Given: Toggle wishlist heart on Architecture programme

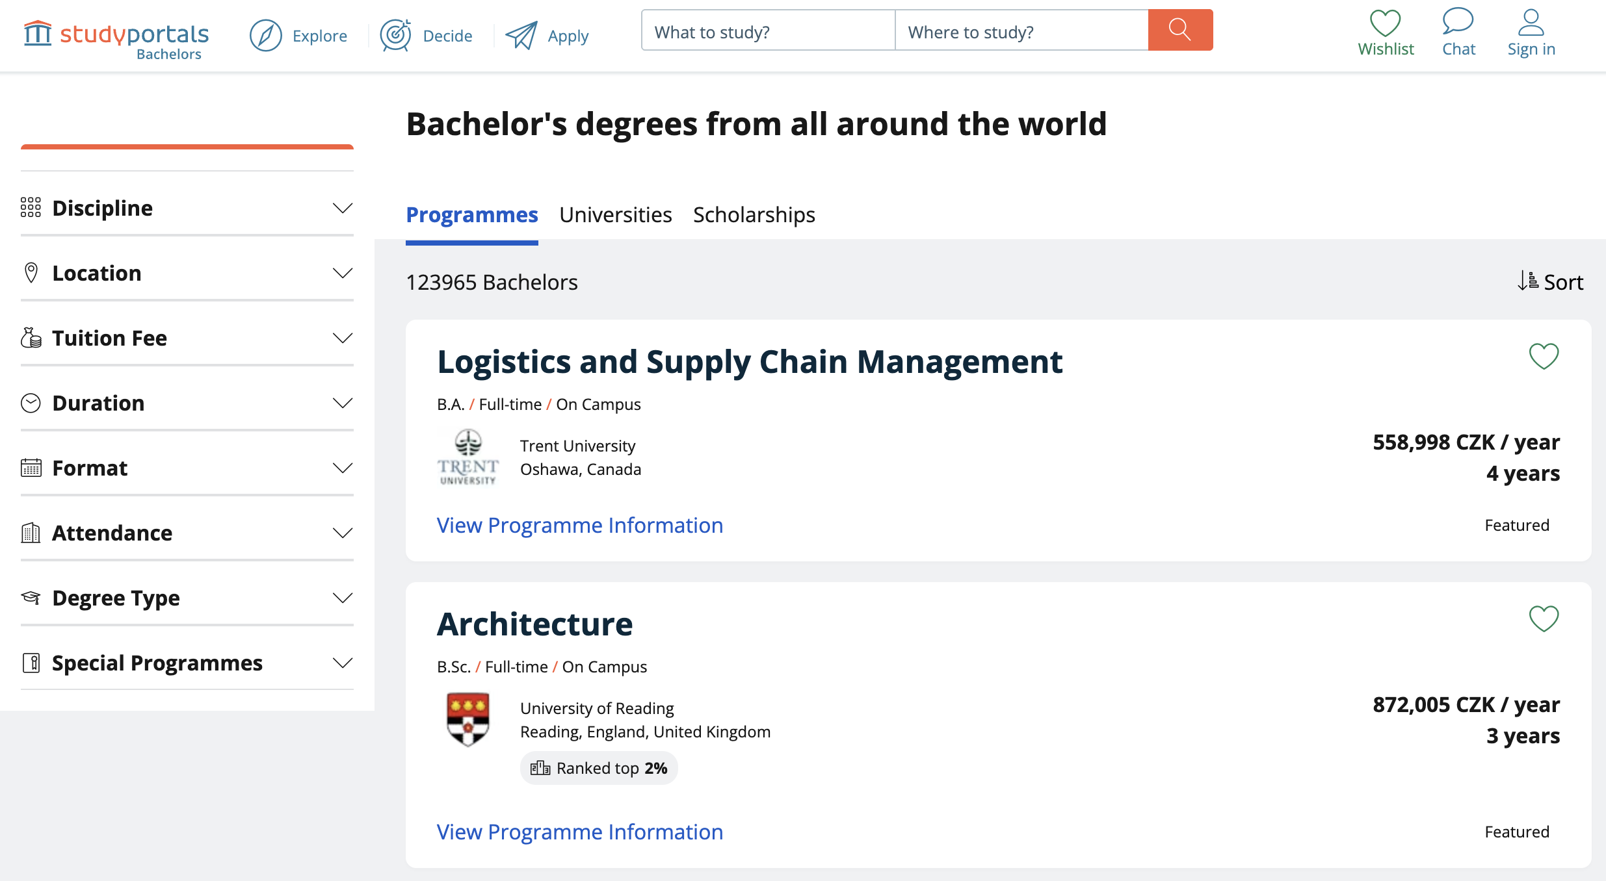Looking at the screenshot, I should point(1544,619).
